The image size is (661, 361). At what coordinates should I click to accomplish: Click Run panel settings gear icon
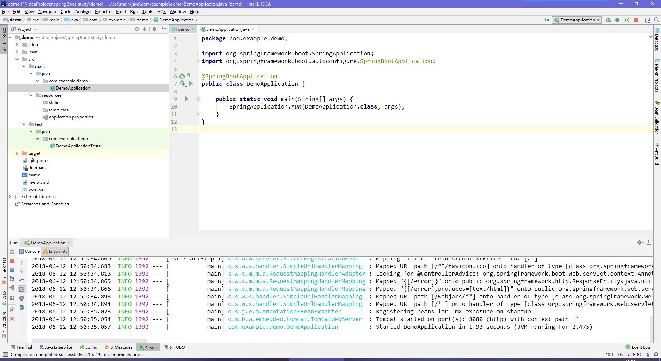tap(640, 243)
